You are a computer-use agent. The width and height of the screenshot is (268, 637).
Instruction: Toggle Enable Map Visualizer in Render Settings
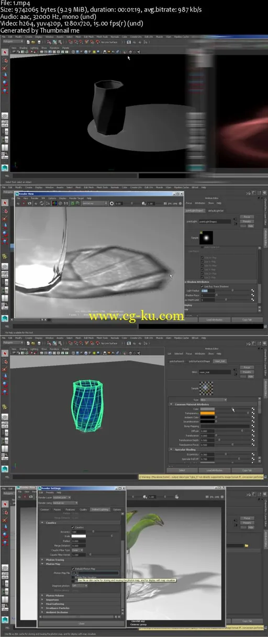pyautogui.click(x=73, y=577)
